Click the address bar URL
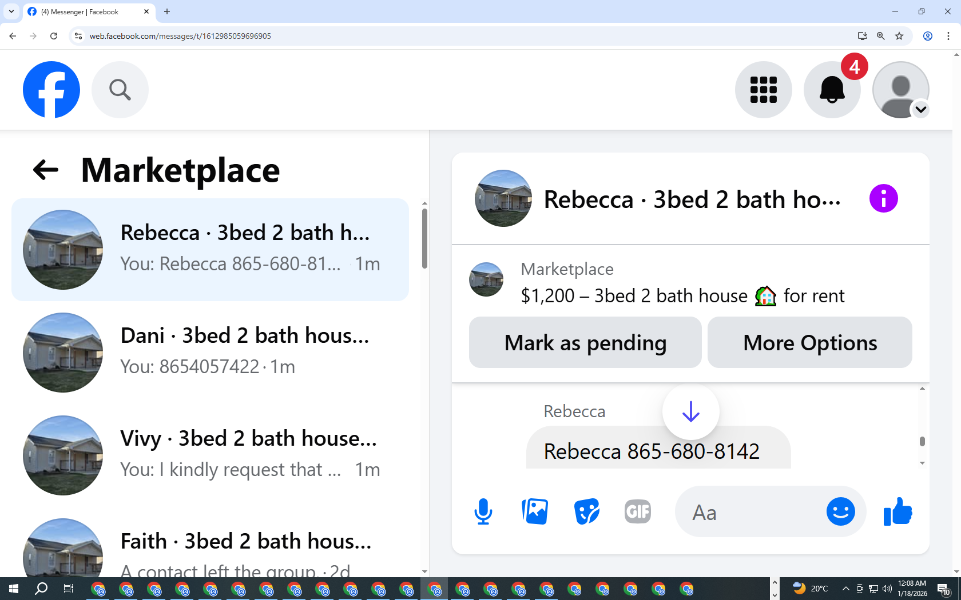The width and height of the screenshot is (961, 600). (x=180, y=36)
